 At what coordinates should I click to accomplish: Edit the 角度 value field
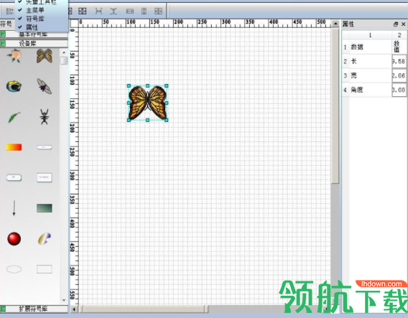pos(399,90)
